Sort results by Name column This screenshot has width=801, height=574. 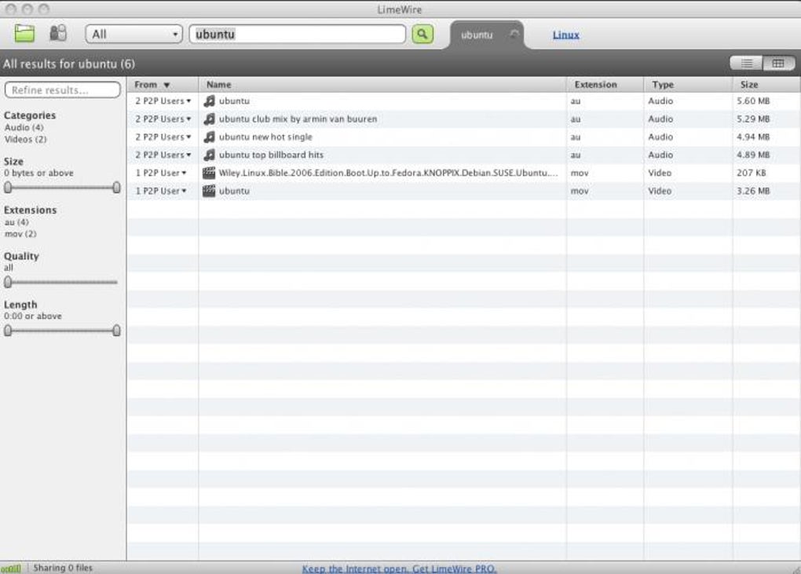[x=382, y=84]
